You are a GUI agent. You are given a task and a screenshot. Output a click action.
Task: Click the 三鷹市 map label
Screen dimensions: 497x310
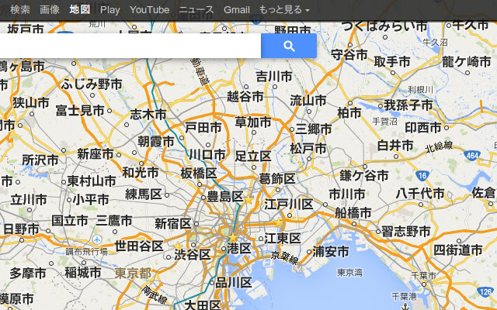(x=114, y=221)
